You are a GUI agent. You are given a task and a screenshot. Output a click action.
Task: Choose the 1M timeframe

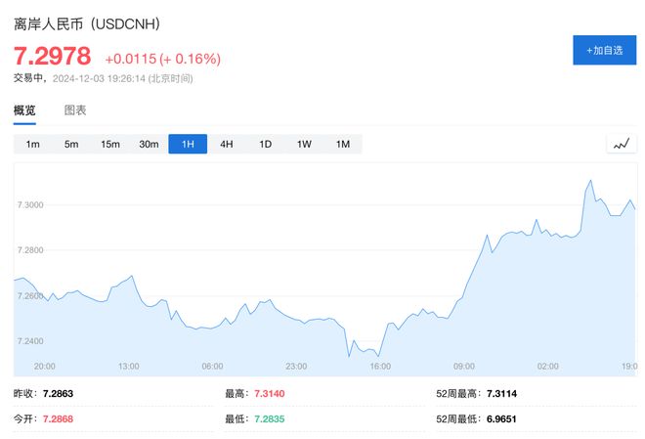[343, 144]
